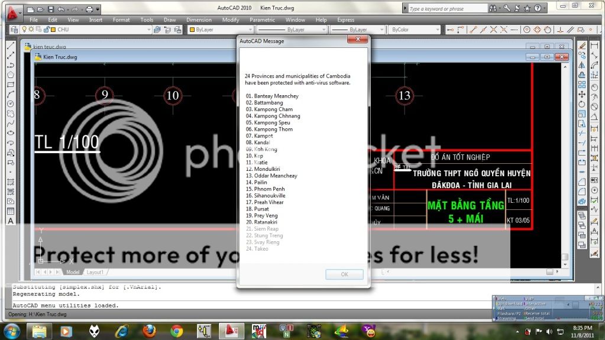Click the Favorites star icon
605x340 pixels.
tap(527, 8)
